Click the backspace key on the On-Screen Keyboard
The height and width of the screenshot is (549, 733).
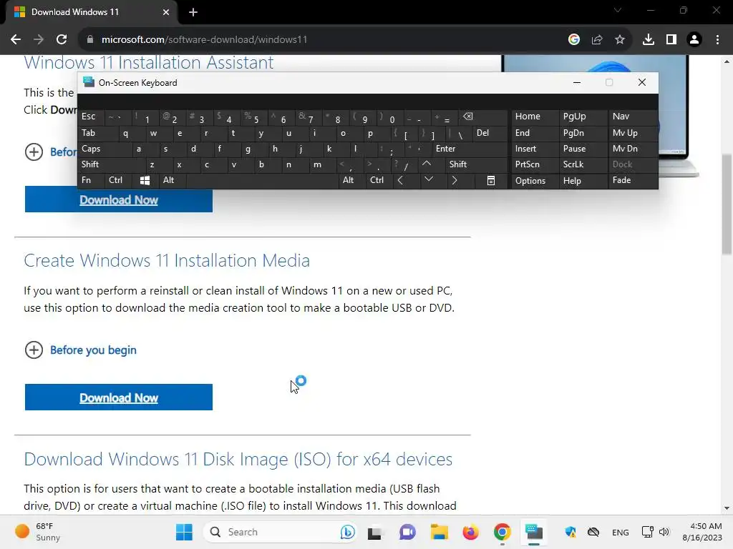(x=483, y=117)
